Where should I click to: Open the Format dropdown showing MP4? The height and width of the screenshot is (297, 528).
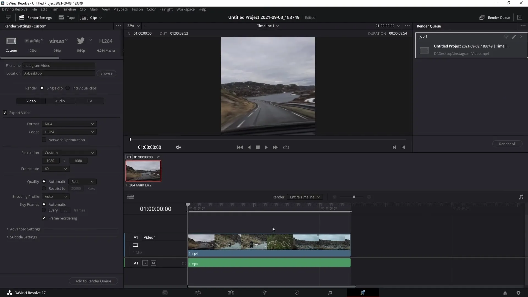(69, 124)
